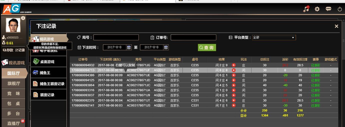The image size is (345, 127).
Task: Click the 订单号 input field
Action: coord(193,37)
